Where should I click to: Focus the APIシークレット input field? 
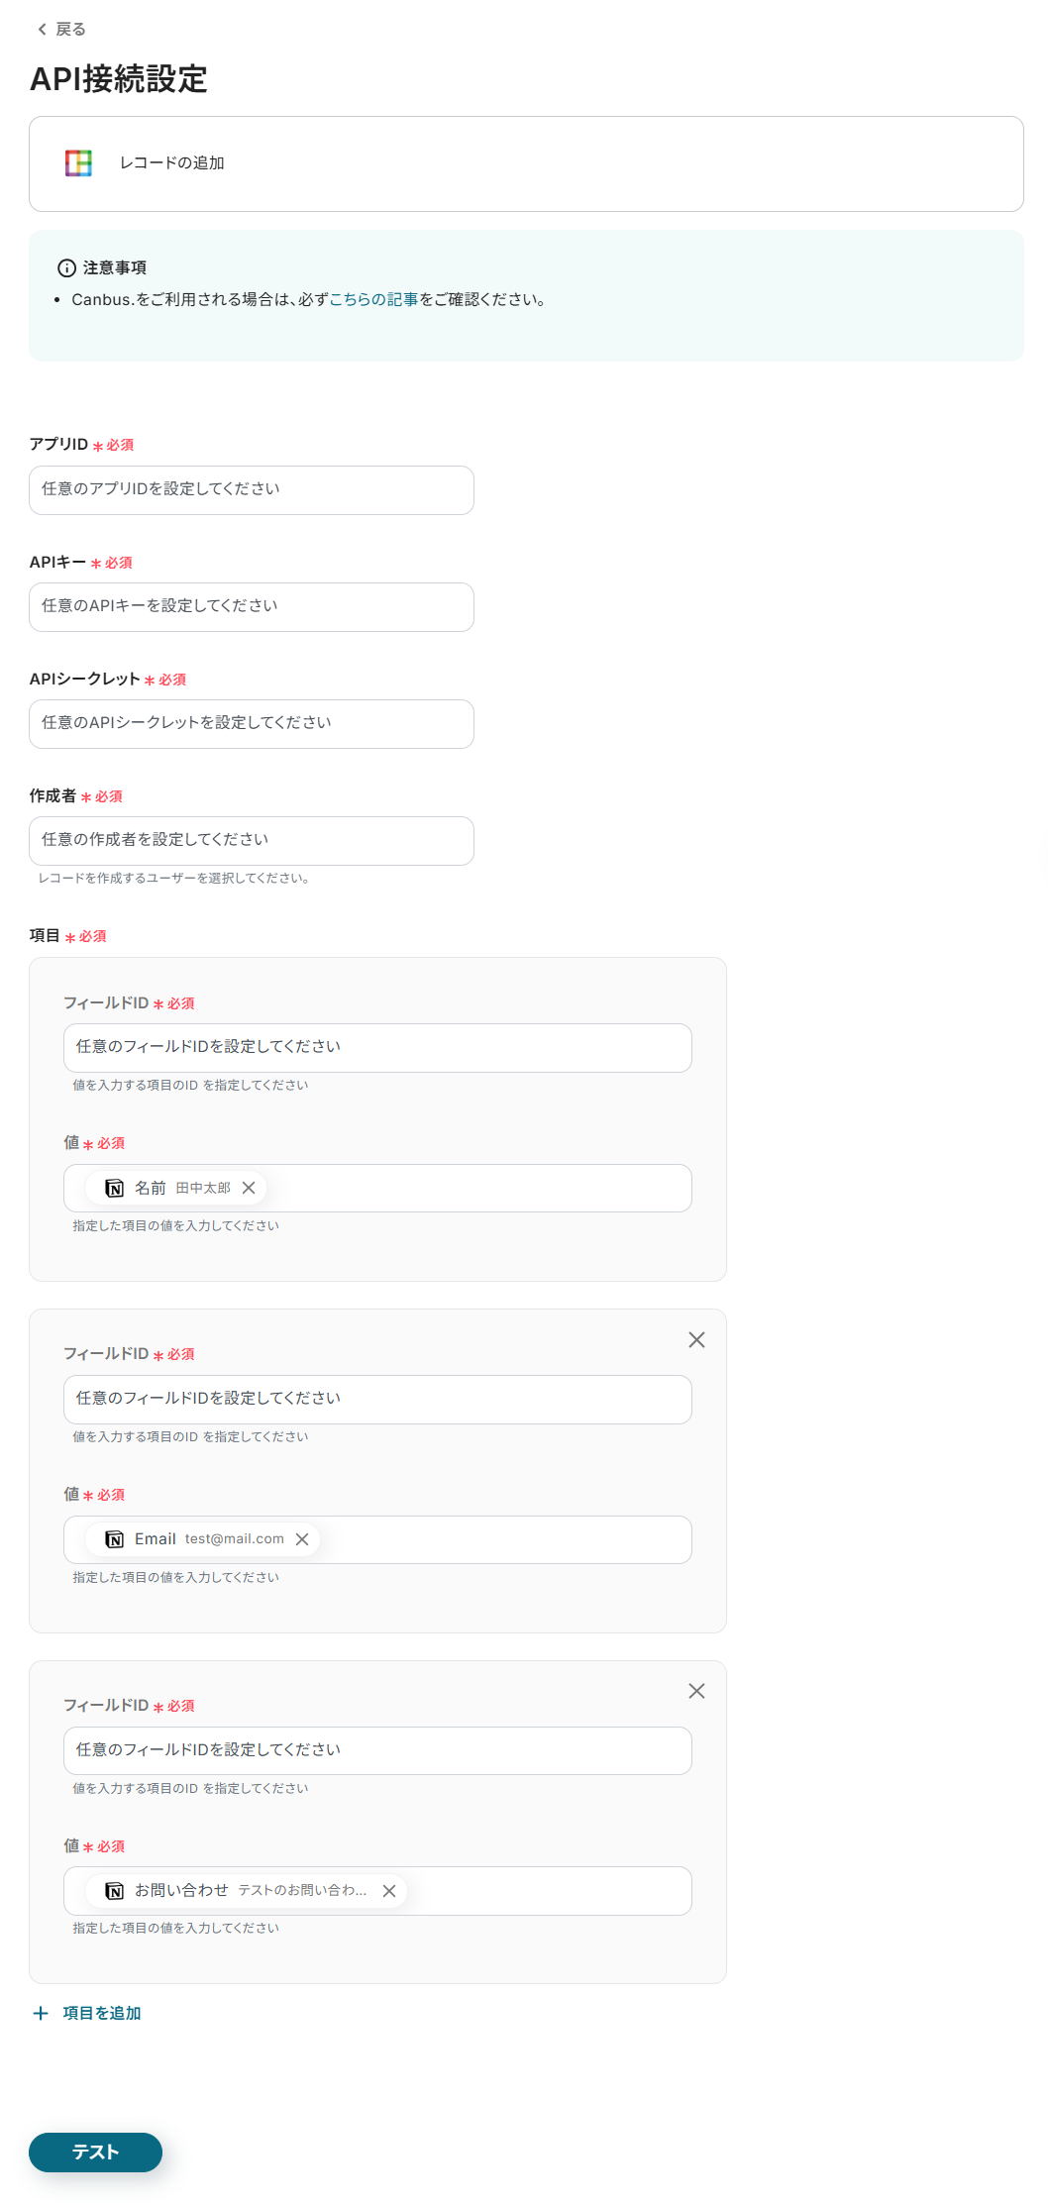click(x=252, y=724)
